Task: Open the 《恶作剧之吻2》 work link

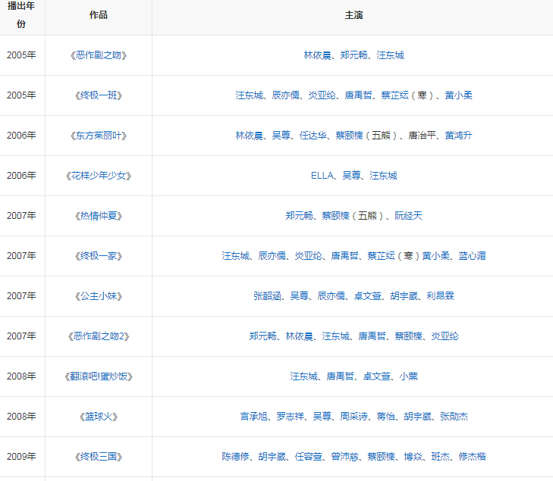Action: click(99, 336)
